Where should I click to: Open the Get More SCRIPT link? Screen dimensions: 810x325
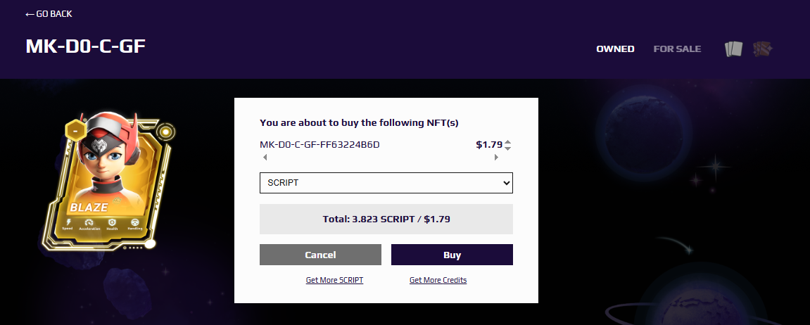point(334,280)
